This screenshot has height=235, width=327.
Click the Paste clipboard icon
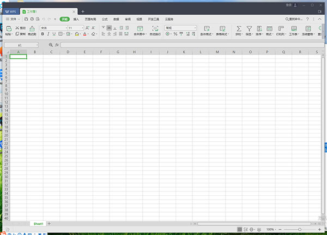pos(9,28)
